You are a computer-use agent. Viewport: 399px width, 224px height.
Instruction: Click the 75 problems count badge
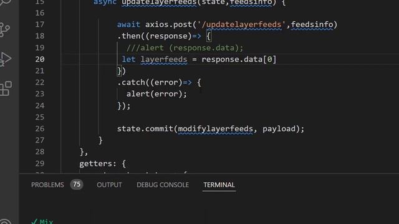[x=77, y=184]
